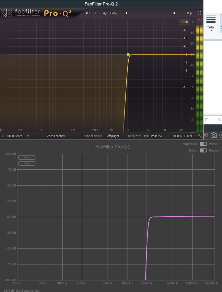
Task: Open the Help menu
Action: tap(189, 13)
